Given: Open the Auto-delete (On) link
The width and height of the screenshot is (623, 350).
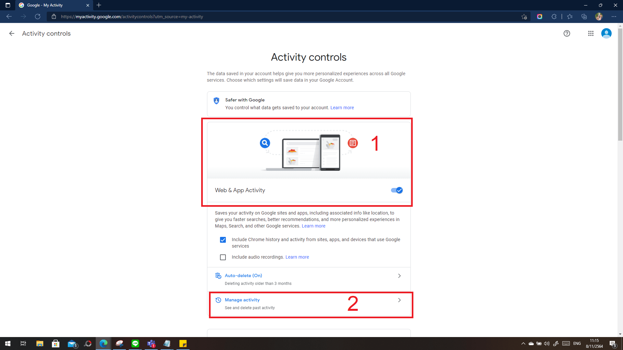Looking at the screenshot, I should [243, 275].
